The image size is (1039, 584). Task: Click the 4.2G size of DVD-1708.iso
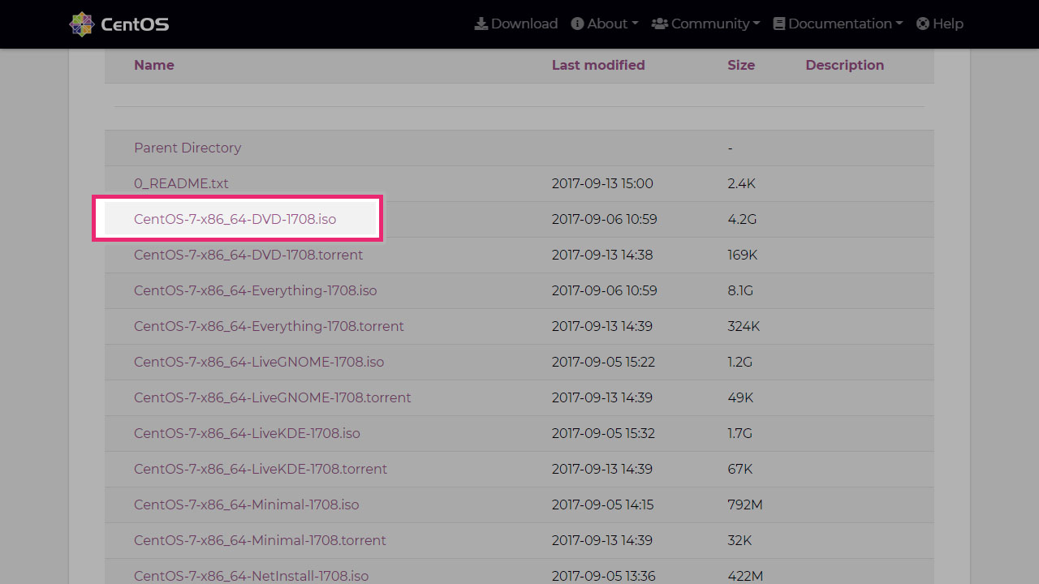pos(742,219)
